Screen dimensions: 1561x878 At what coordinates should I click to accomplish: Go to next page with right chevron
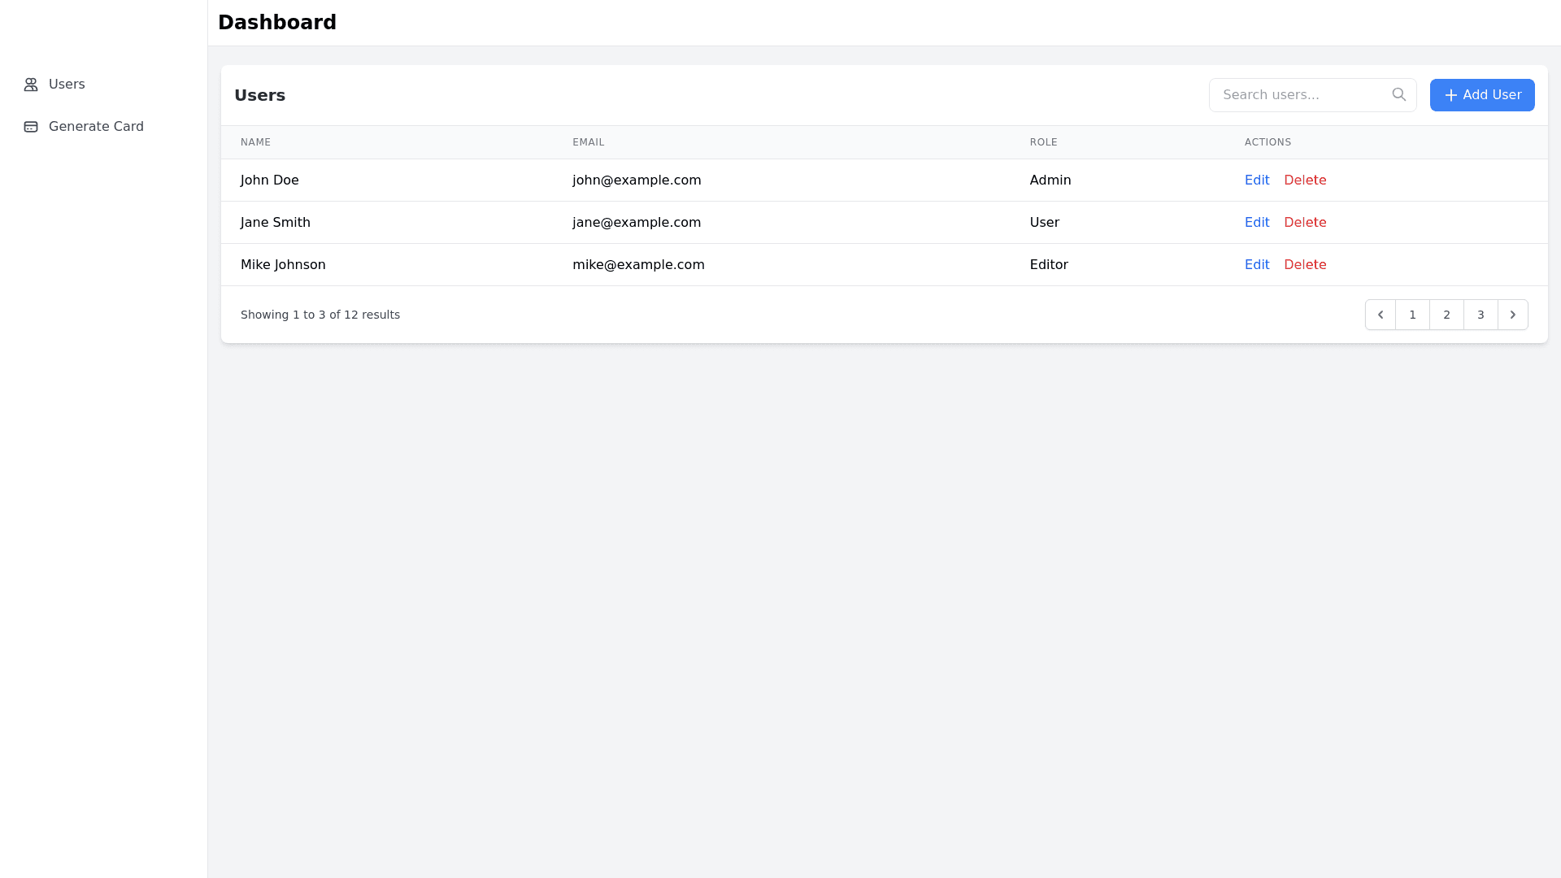click(1512, 315)
